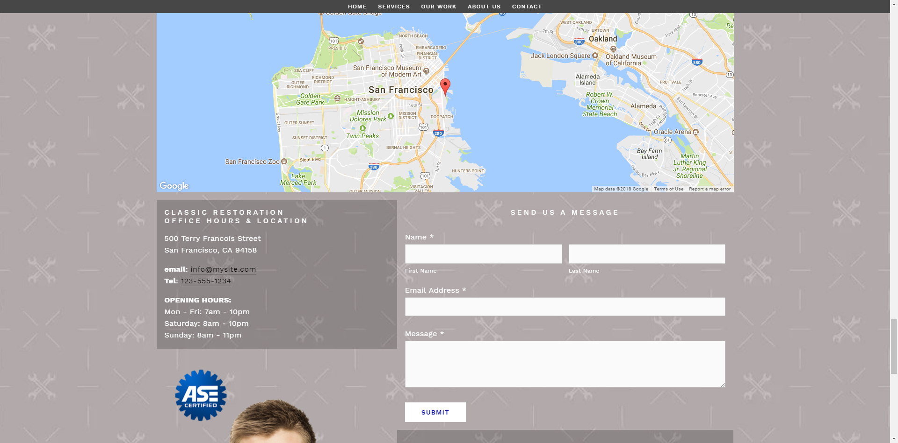
Task: Click the Google logo on map
Action: (174, 186)
